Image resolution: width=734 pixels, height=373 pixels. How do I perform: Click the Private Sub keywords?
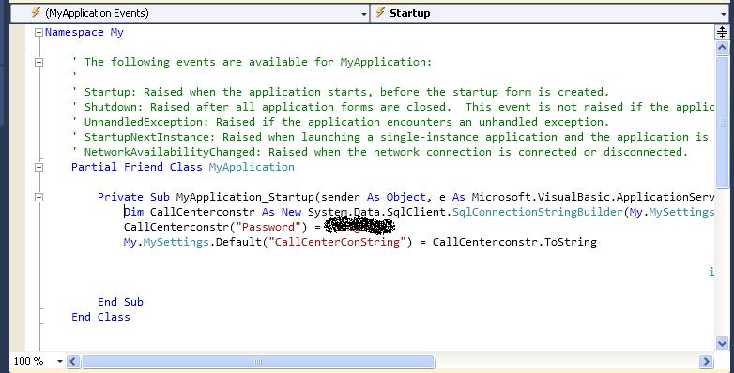coord(133,197)
